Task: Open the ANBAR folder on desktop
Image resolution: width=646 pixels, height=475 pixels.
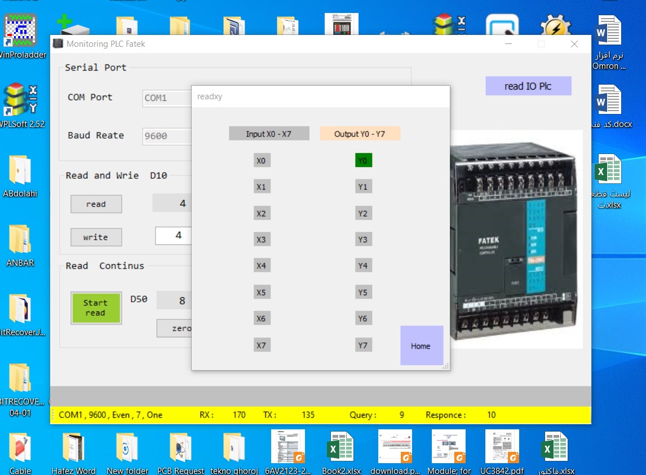Action: click(x=20, y=240)
